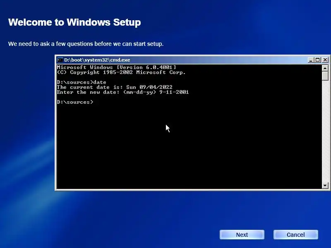
Task: Click the 'Welcome to Windows Setup' heading
Action: click(x=74, y=22)
